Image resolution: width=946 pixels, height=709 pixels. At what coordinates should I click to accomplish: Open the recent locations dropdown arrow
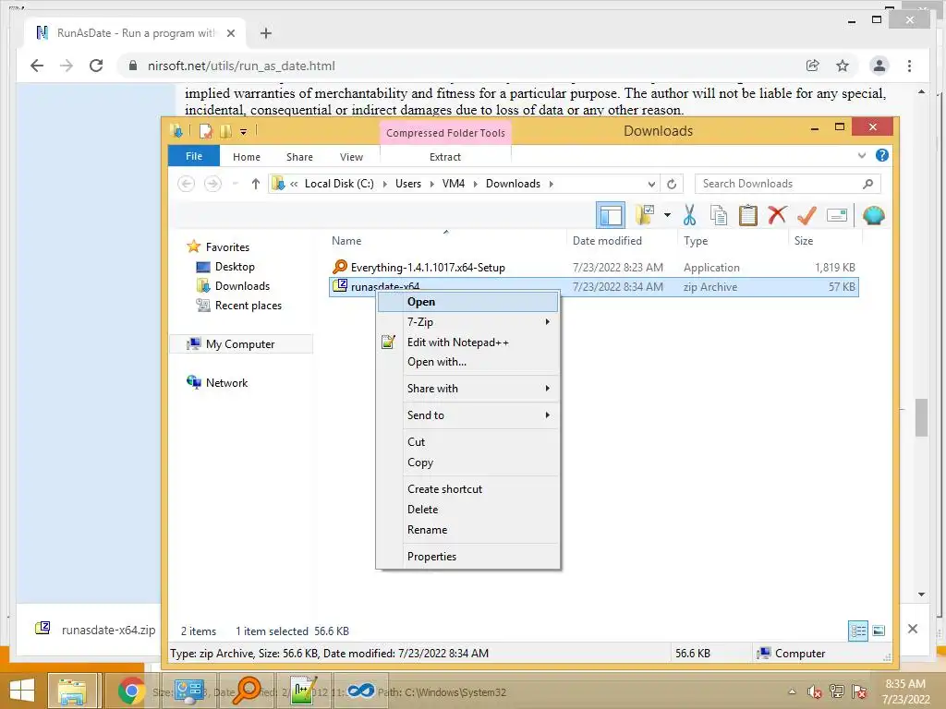tap(236, 184)
